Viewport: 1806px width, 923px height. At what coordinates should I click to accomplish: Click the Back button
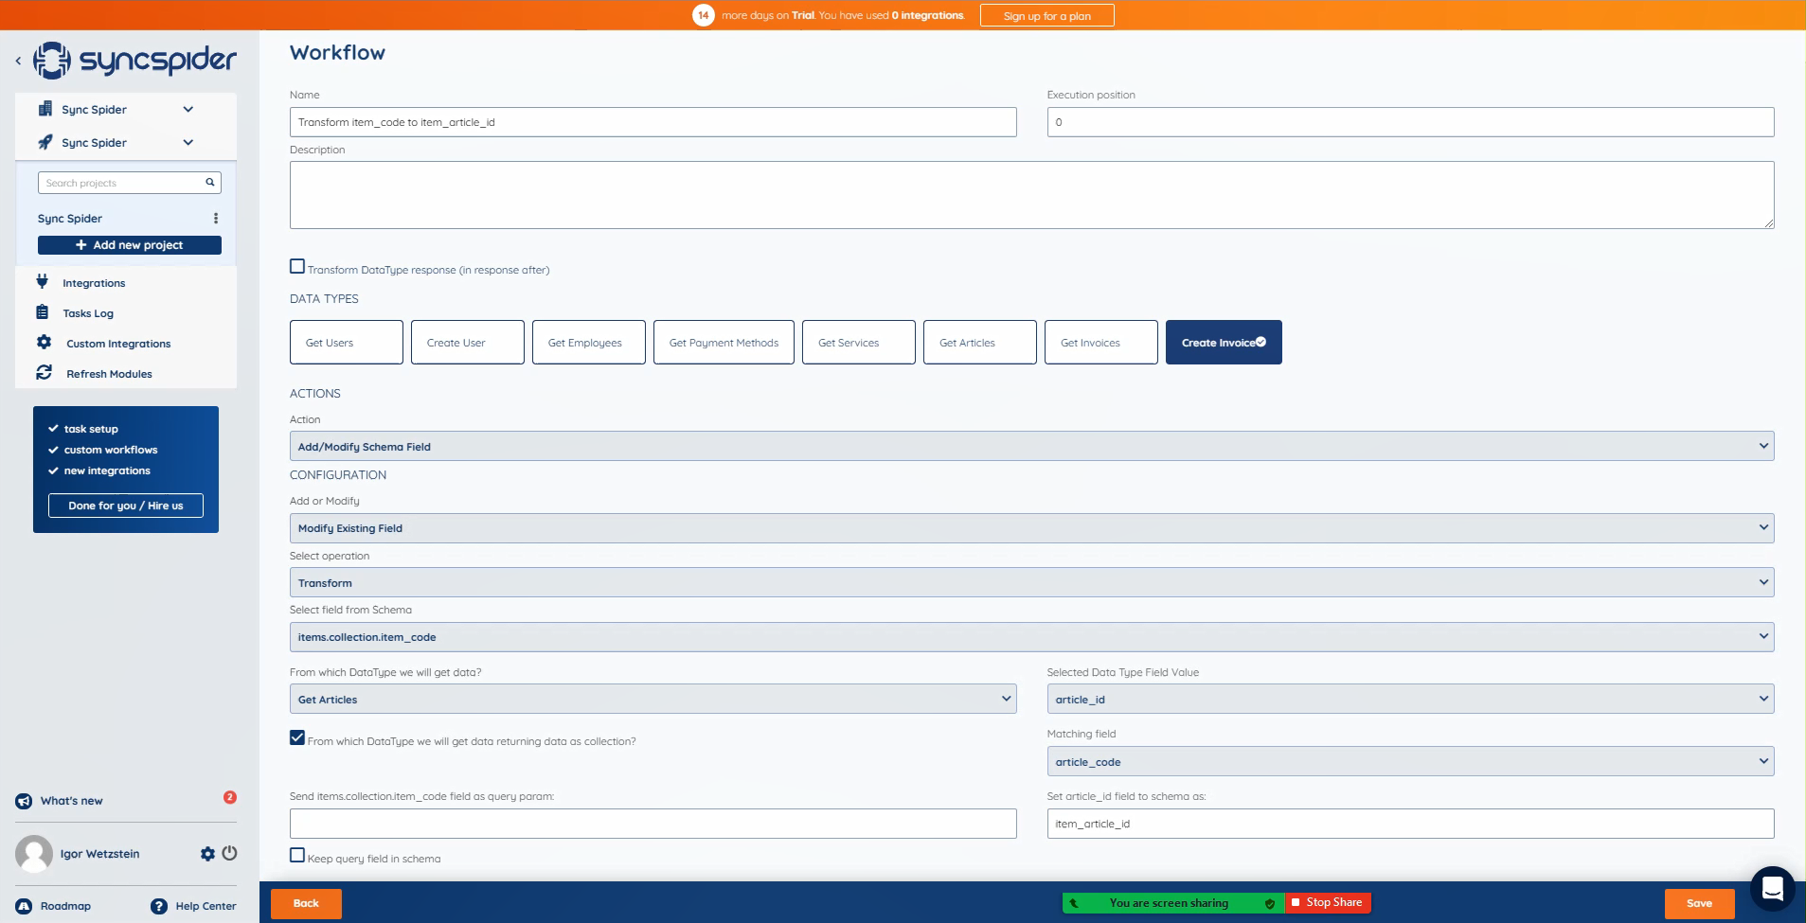pyautogui.click(x=306, y=903)
